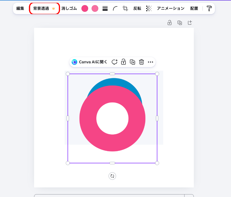Click Canva AIに聞く button

point(89,62)
